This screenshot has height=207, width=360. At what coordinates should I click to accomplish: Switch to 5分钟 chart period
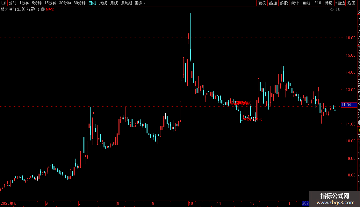click(x=37, y=3)
